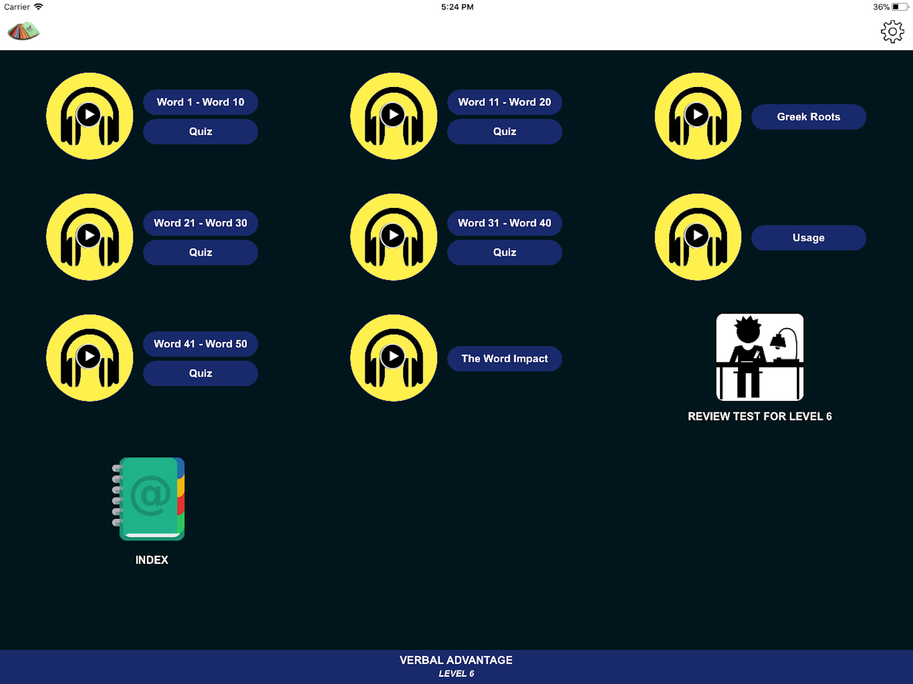
Task: Open the Usage button
Action: [808, 237]
